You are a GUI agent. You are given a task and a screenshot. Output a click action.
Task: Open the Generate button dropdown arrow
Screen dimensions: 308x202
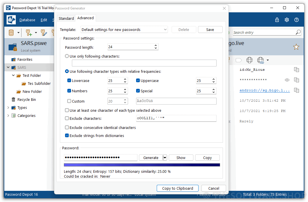[165, 158]
